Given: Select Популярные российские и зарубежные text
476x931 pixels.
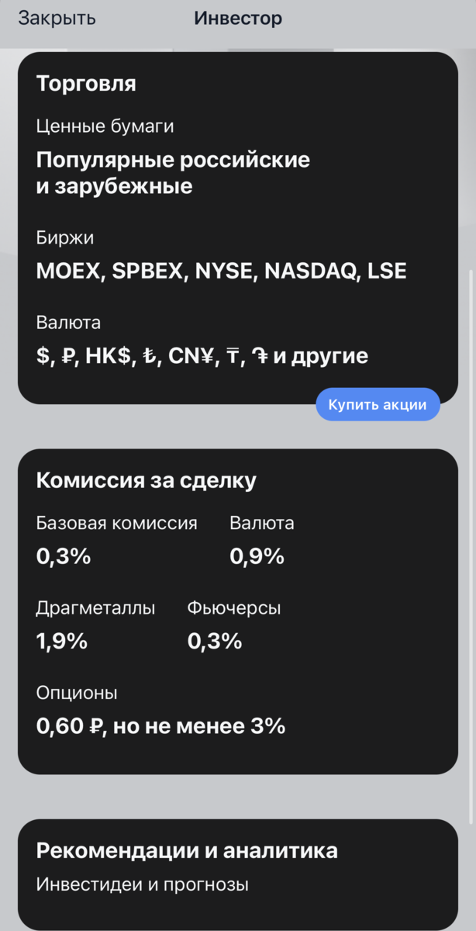Looking at the screenshot, I should 173,173.
